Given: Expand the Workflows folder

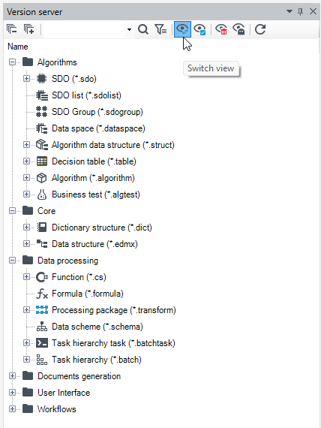Looking at the screenshot, I should point(12,409).
